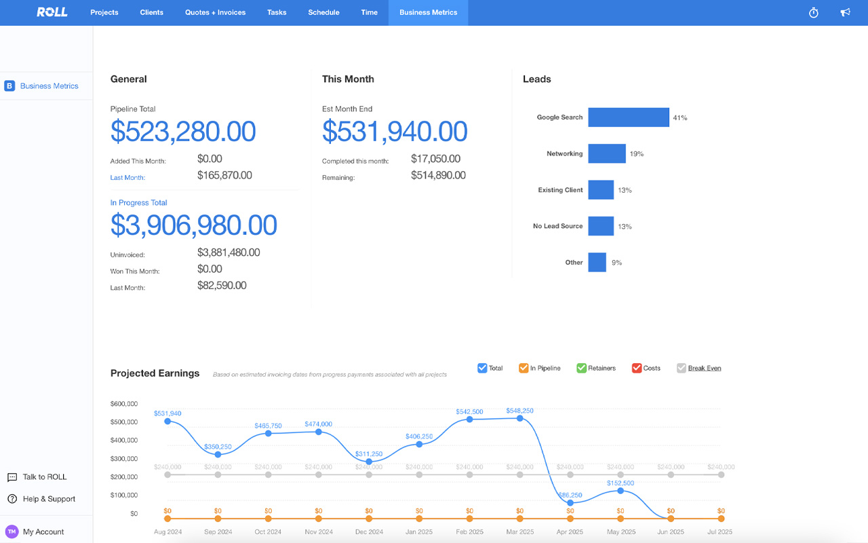Click the $406,250 data point for Jan 2025
The image size is (868, 543).
(419, 444)
